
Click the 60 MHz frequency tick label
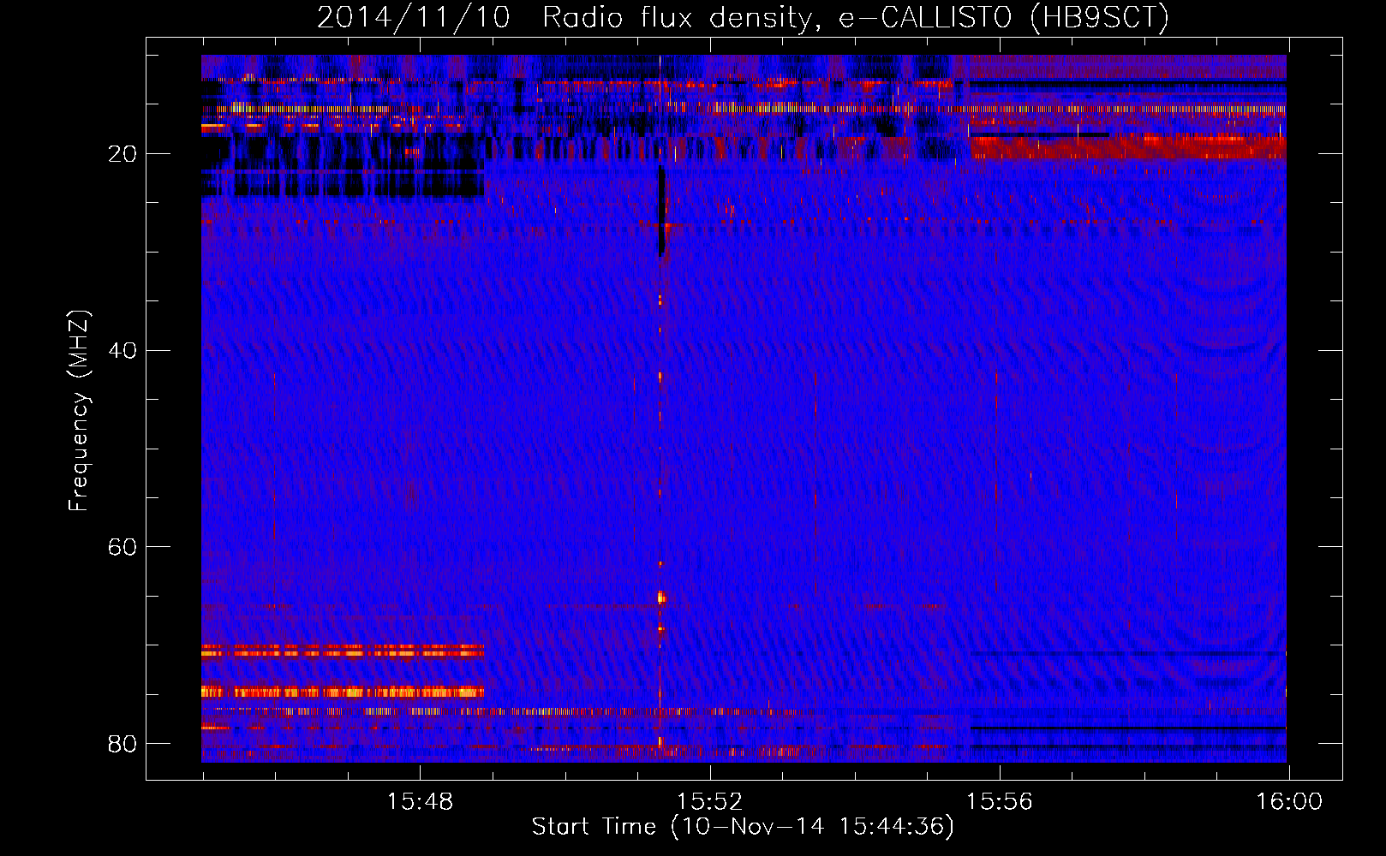tap(123, 547)
